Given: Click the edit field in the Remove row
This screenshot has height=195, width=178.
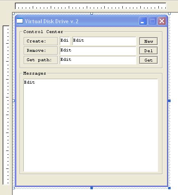Looking at the screenshot, I should 98,51.
